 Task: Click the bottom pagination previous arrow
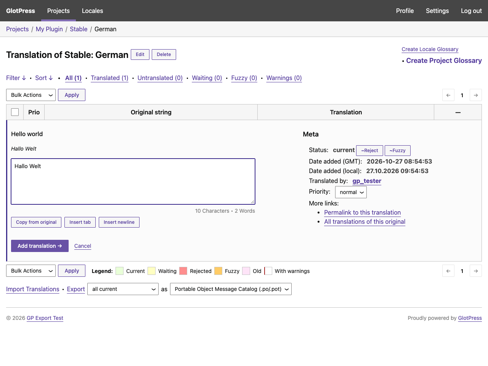[x=448, y=271]
